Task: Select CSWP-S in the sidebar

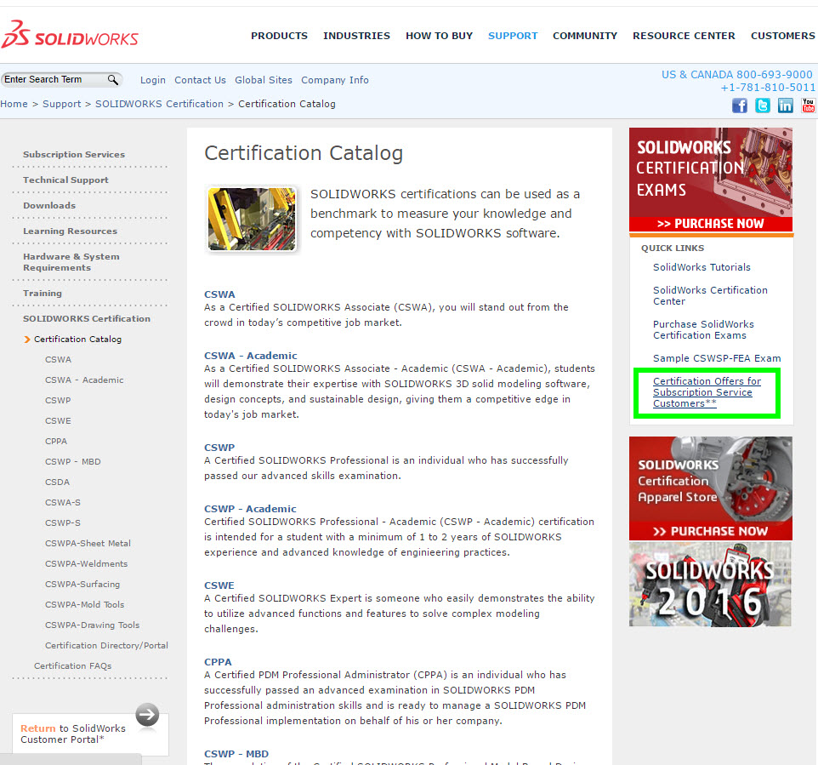Action: coord(63,522)
